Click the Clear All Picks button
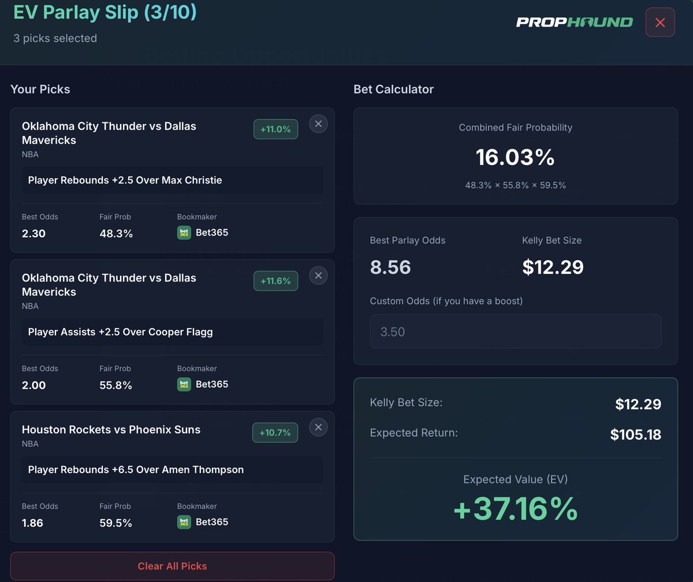693x582 pixels. [172, 566]
